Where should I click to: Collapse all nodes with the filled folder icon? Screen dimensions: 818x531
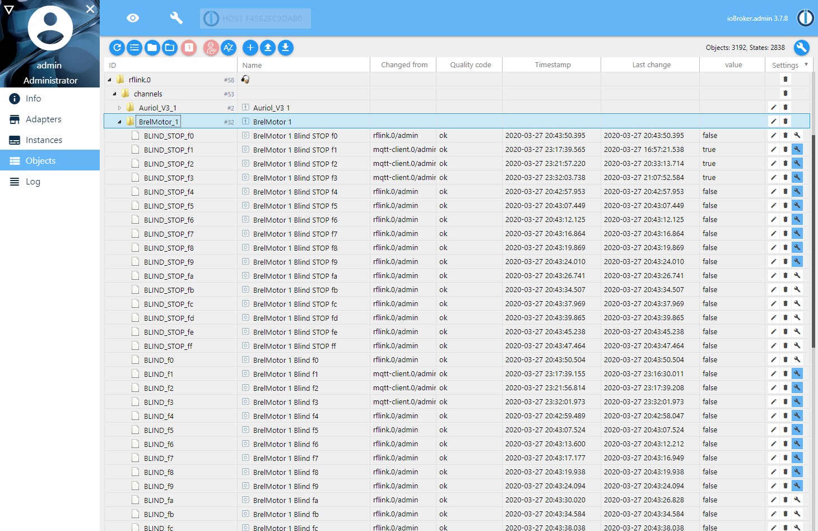click(x=152, y=48)
